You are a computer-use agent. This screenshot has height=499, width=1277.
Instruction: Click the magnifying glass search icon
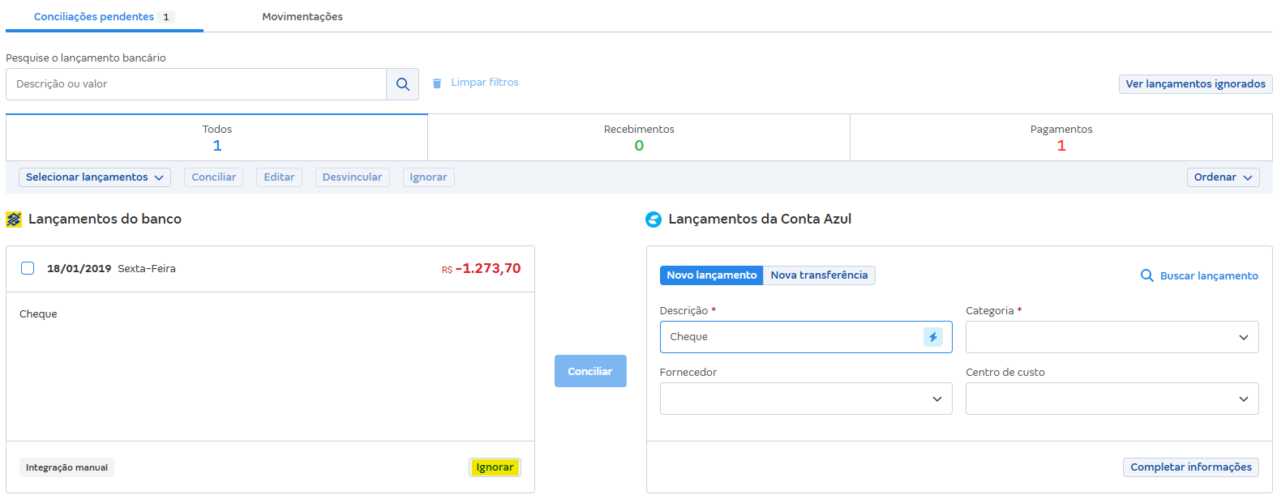pyautogui.click(x=402, y=84)
